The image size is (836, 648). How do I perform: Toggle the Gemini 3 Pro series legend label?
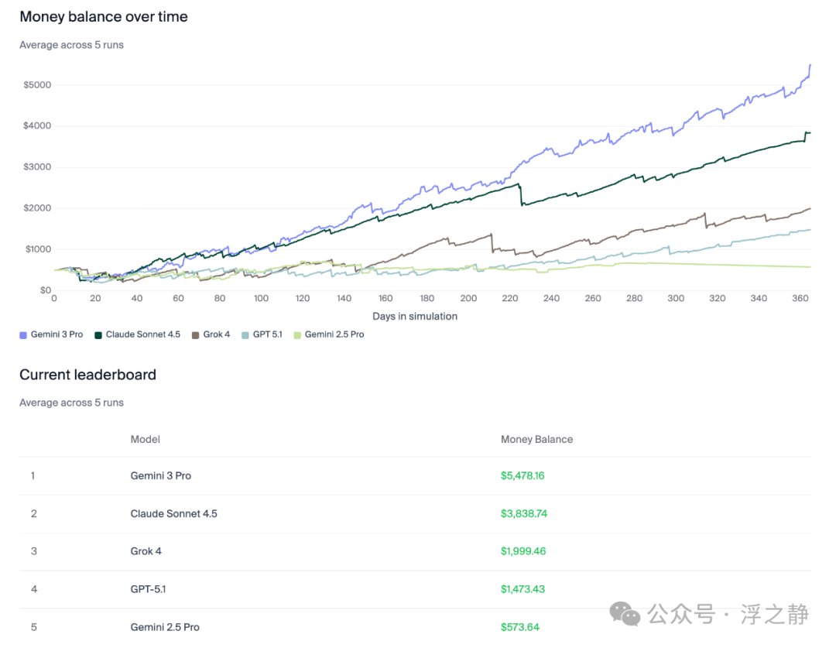[57, 334]
